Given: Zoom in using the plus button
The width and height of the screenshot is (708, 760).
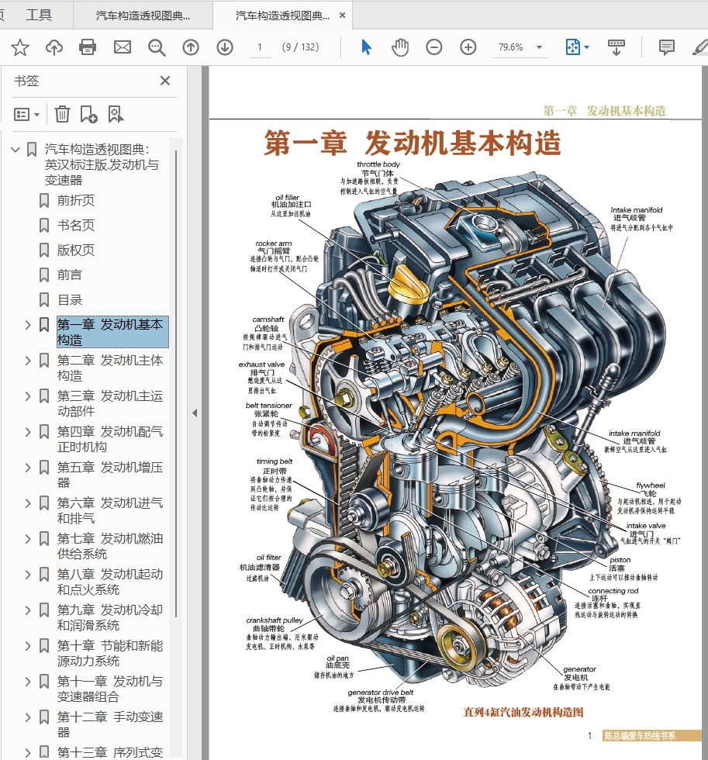Looking at the screenshot, I should pos(468,48).
